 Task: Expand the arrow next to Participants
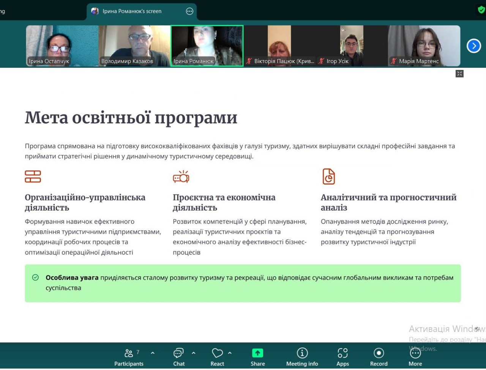[x=153, y=353]
